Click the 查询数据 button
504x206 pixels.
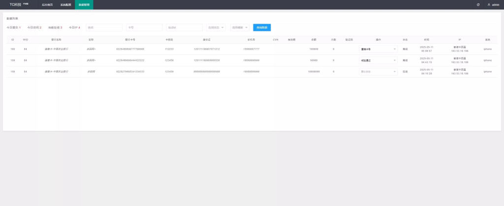point(262,28)
